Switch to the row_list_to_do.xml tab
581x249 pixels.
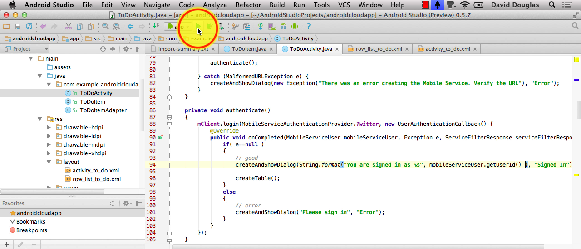point(379,49)
